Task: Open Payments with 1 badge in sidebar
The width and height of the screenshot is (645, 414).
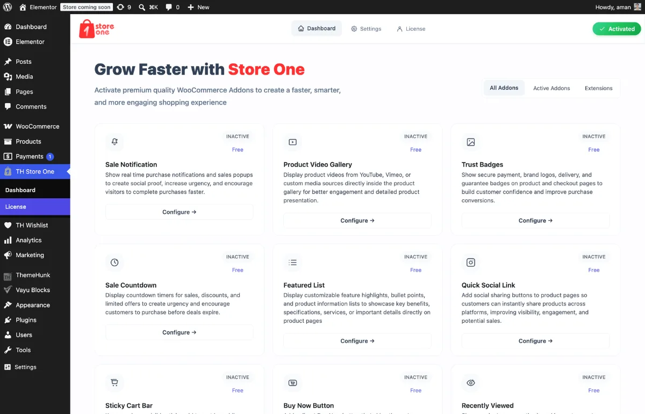Action: 35,157
